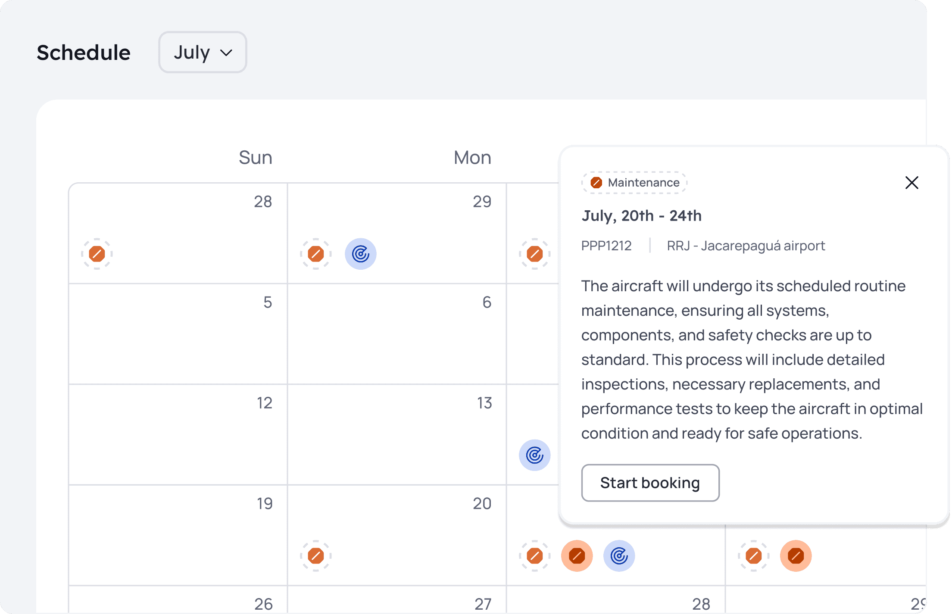
Task: Select the Sunday 5 calendar cell
Action: [178, 334]
